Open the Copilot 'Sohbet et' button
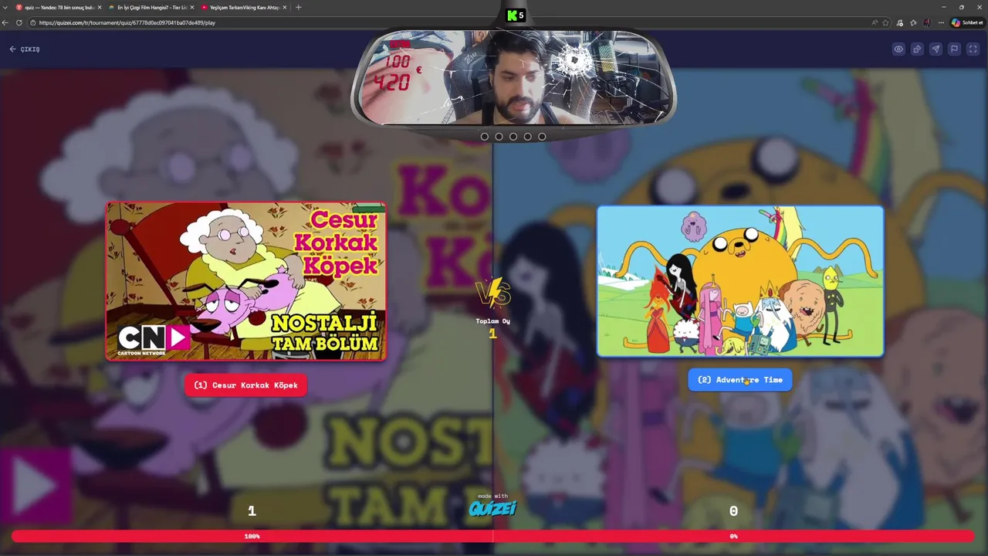Screen dimensions: 988x556 tap(968, 22)
